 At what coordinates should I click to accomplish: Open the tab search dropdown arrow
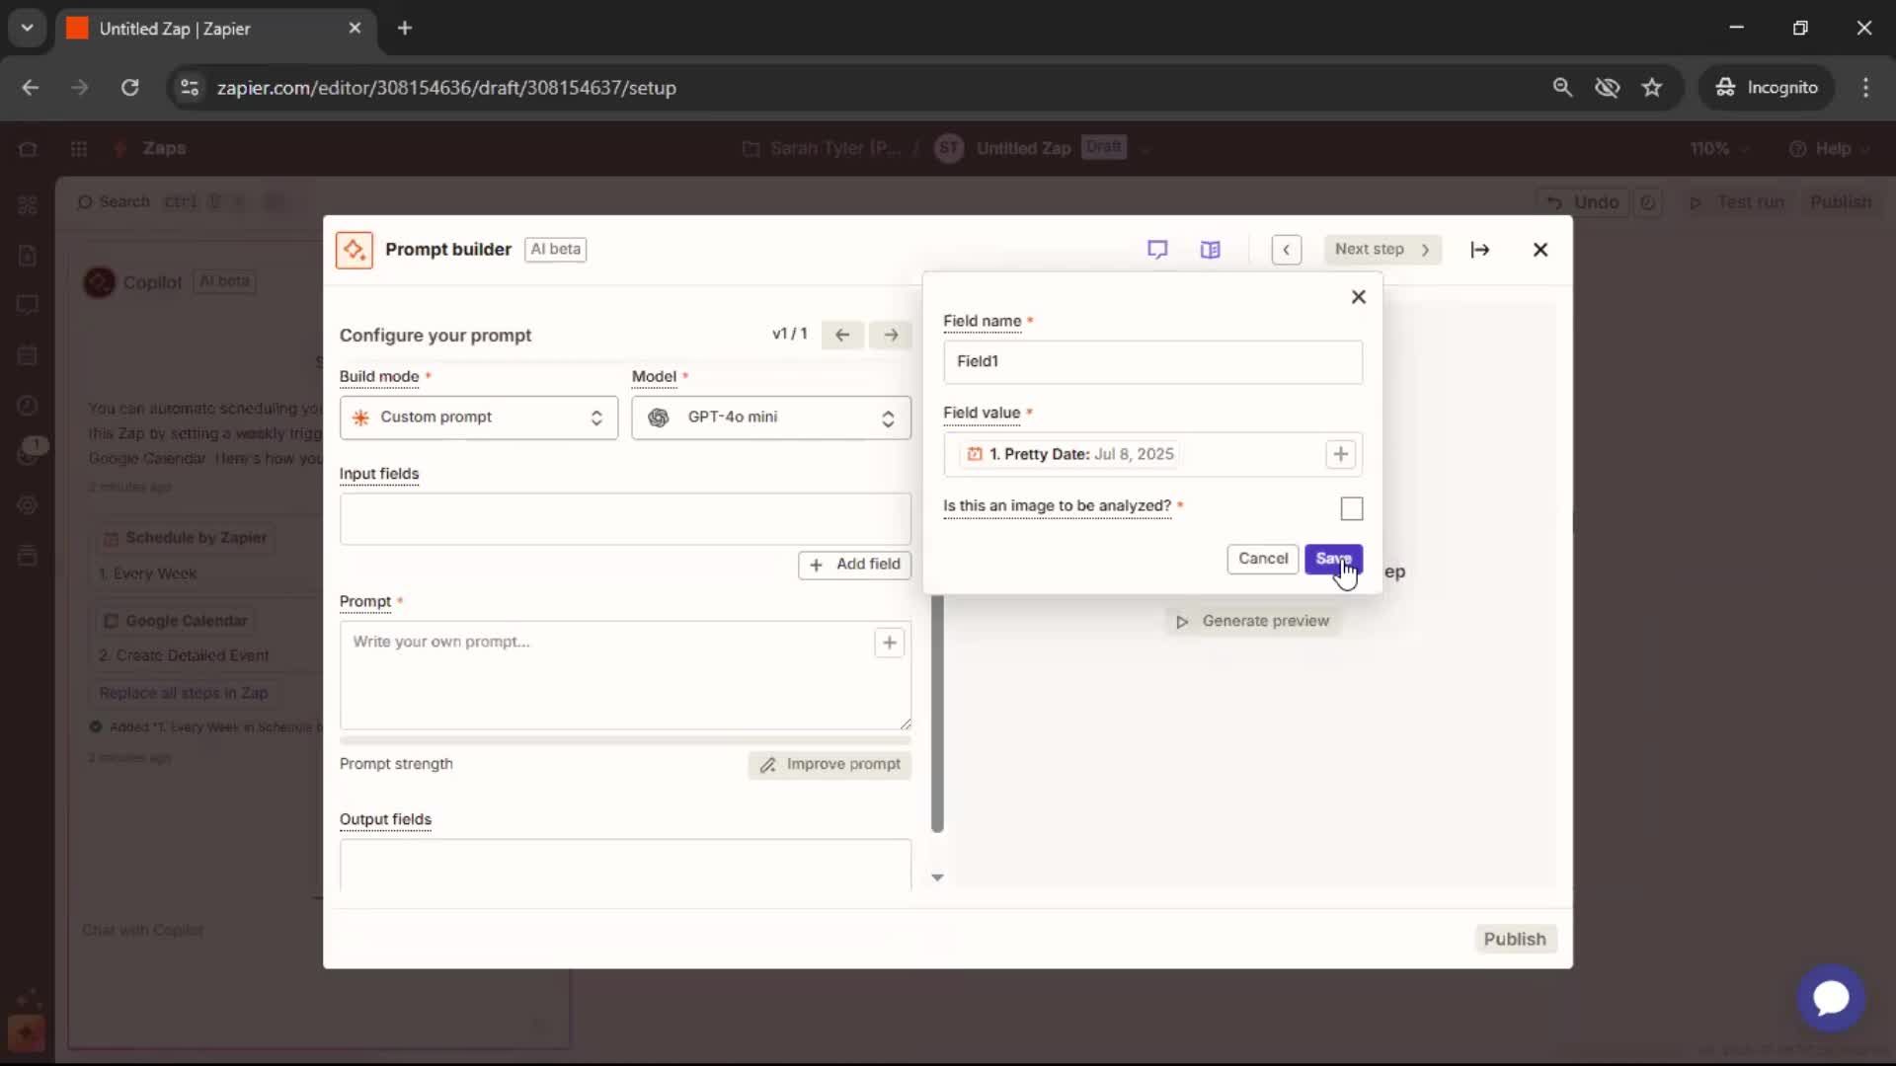(28, 29)
